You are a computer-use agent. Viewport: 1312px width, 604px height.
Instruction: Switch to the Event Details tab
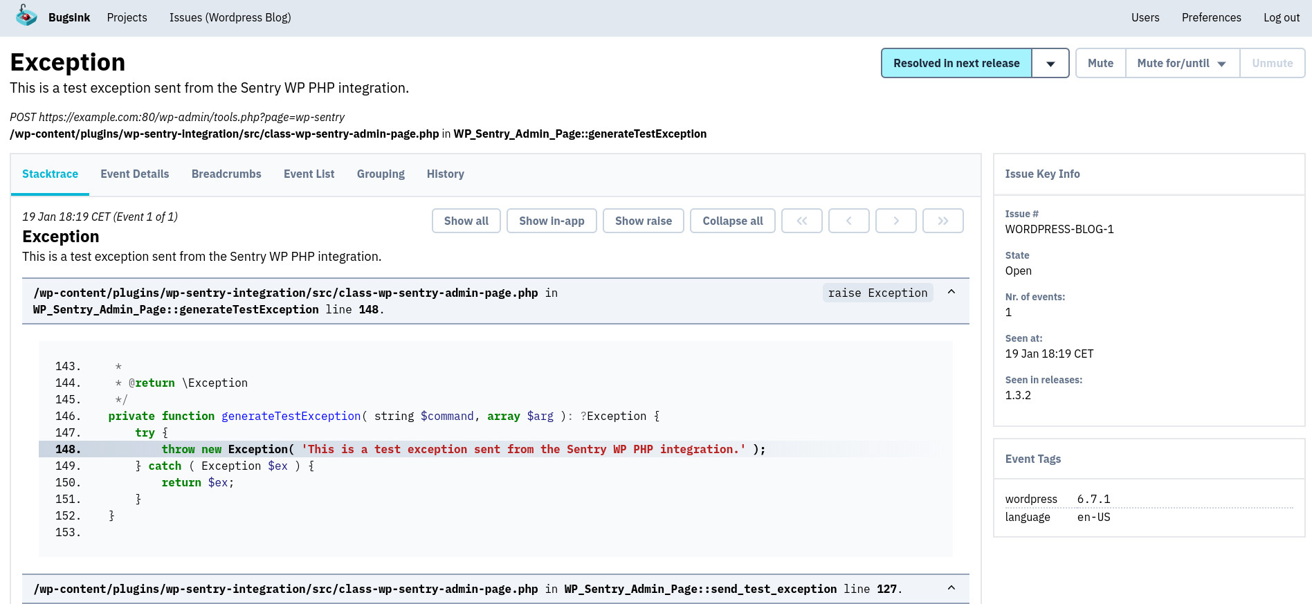[135, 174]
